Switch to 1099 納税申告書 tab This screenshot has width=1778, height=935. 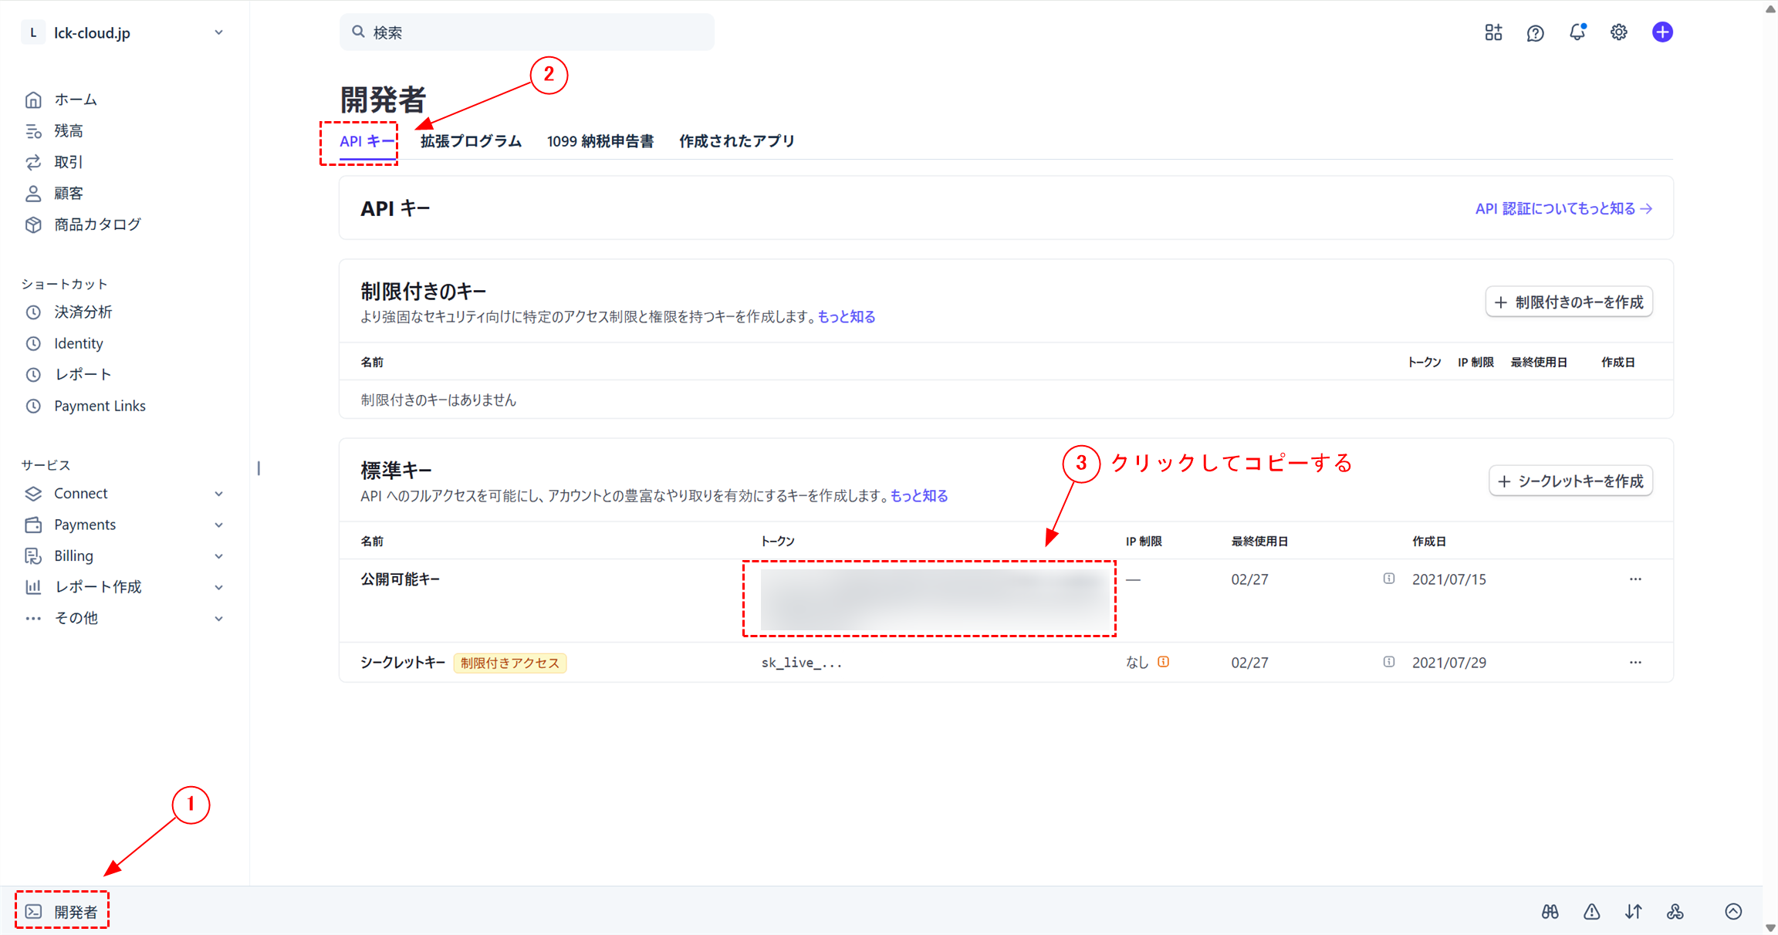tap(600, 142)
